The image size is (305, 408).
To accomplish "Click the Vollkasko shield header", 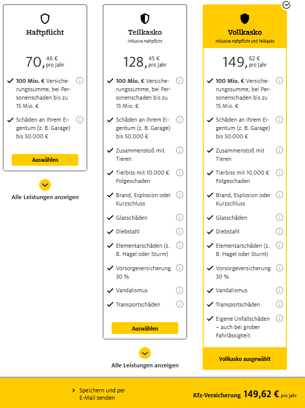I will pyautogui.click(x=245, y=19).
